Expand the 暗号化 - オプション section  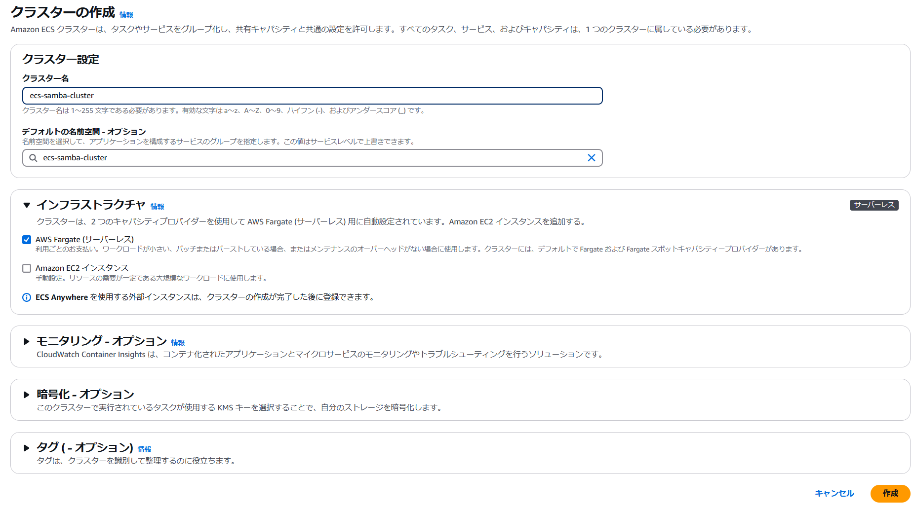(27, 395)
